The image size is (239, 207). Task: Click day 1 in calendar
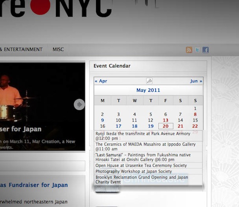(x=195, y=108)
